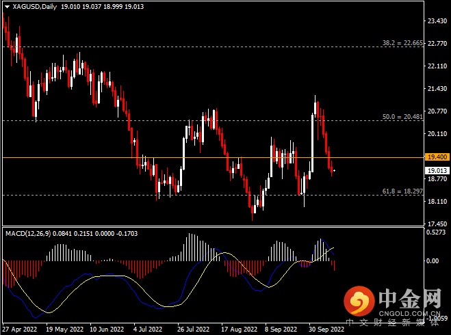Click the 22.770 price axis value
This screenshot has width=451, height=335.
[x=437, y=43]
